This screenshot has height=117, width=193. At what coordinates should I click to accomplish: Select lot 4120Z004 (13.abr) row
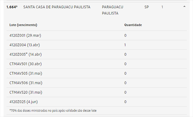pyautogui.click(x=96, y=45)
